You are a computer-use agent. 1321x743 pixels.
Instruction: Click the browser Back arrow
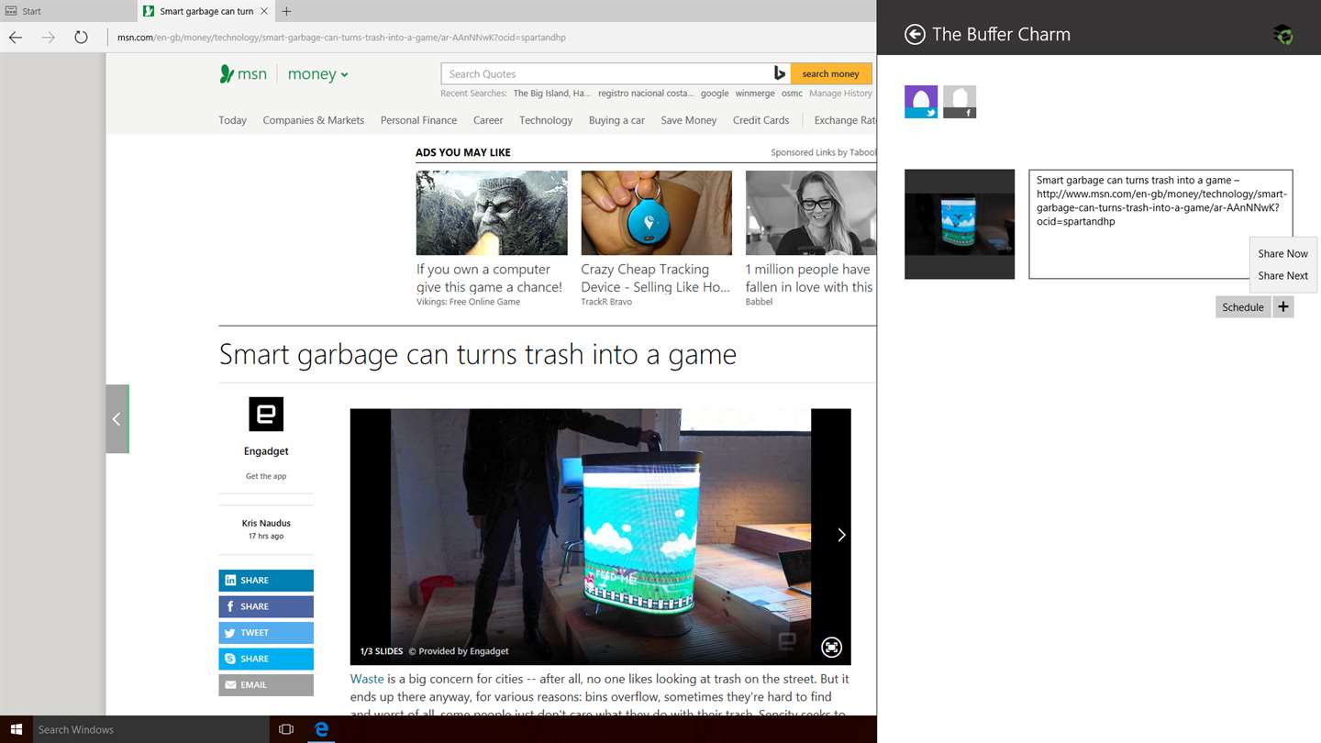(16, 38)
